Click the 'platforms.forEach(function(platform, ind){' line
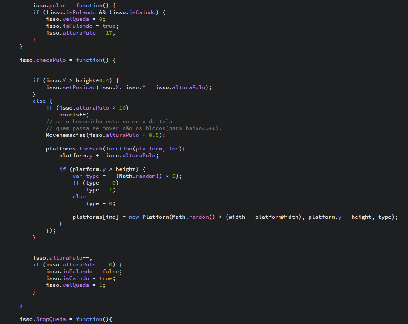 pos(115,149)
